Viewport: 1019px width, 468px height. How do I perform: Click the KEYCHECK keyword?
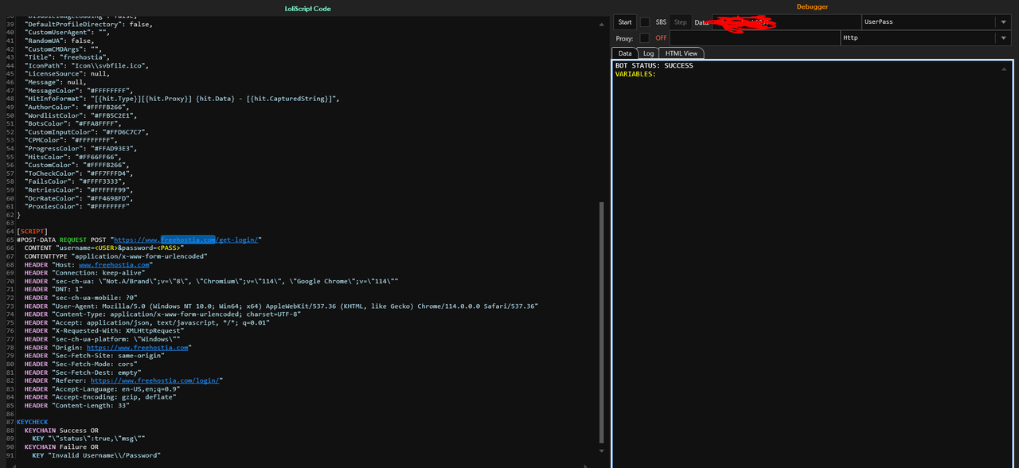click(x=32, y=422)
